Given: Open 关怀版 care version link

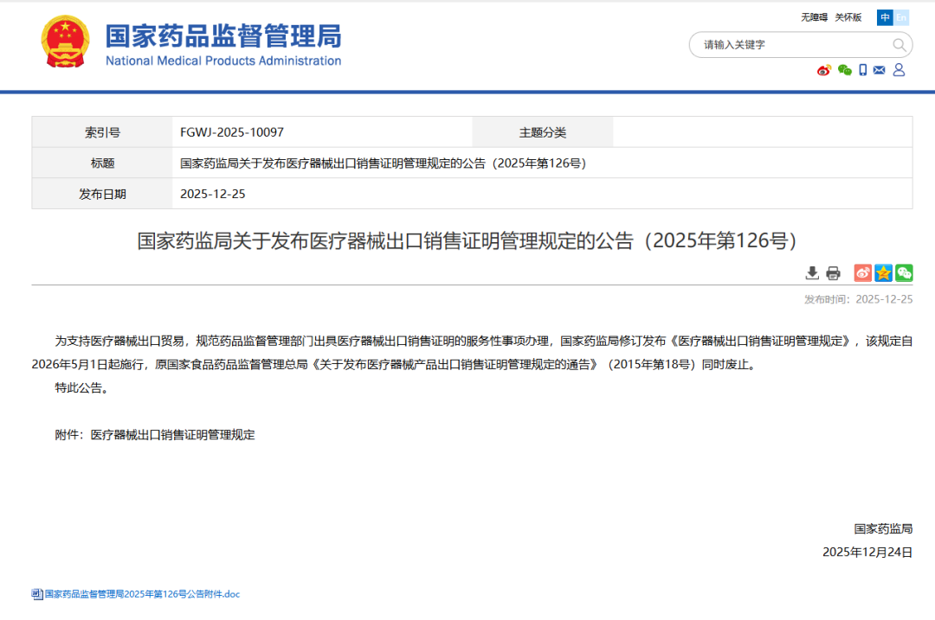Looking at the screenshot, I should [848, 17].
